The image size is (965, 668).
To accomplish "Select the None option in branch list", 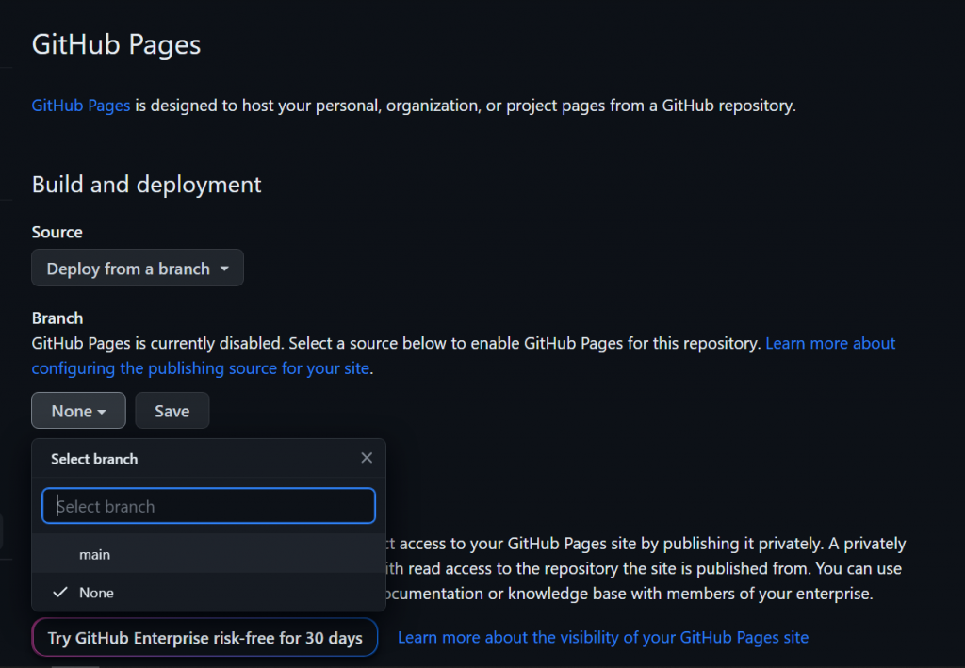I will [96, 593].
